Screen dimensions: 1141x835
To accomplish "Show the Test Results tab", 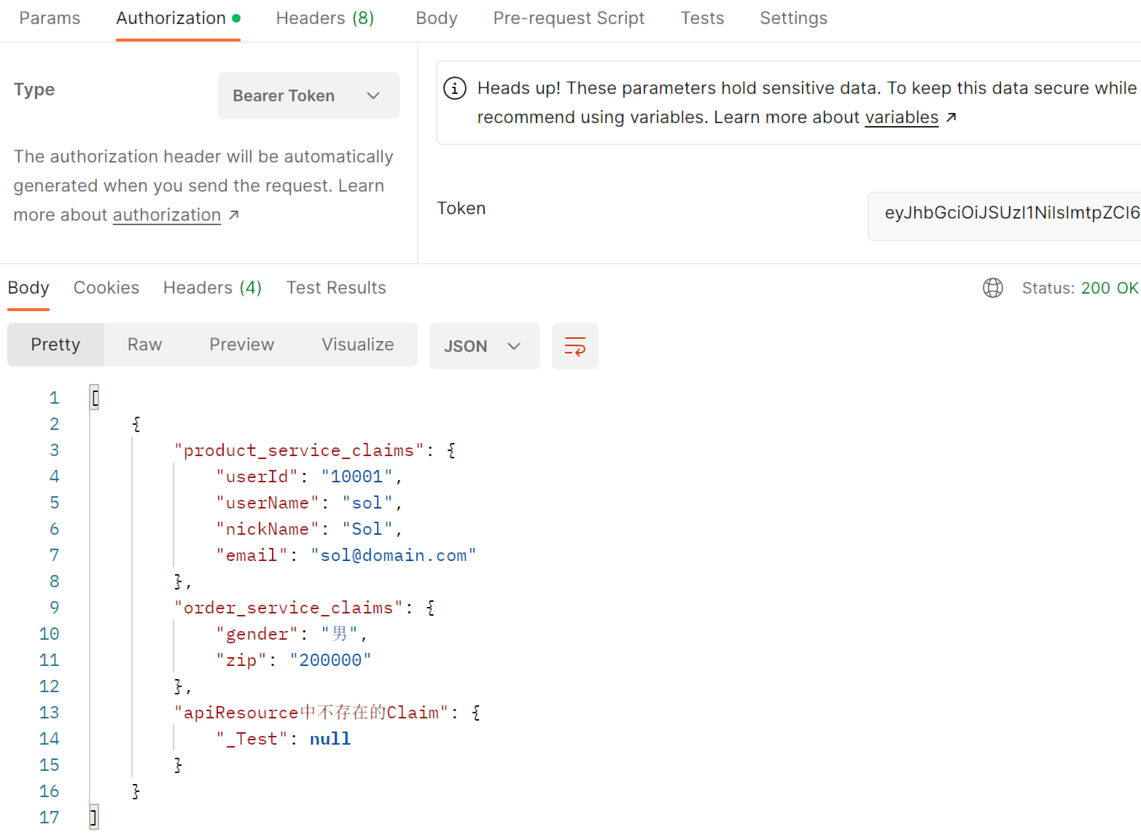I will click(336, 288).
